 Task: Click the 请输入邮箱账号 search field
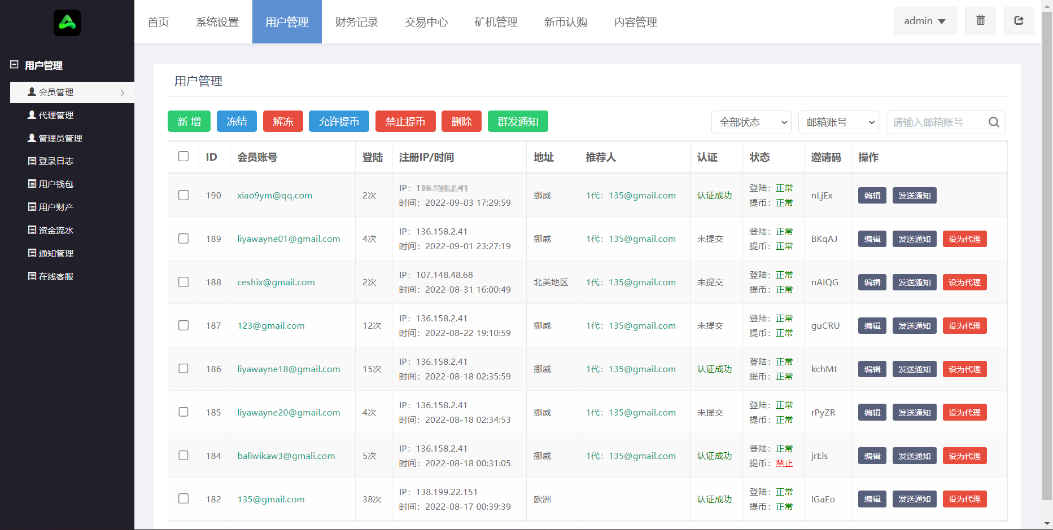click(x=937, y=122)
